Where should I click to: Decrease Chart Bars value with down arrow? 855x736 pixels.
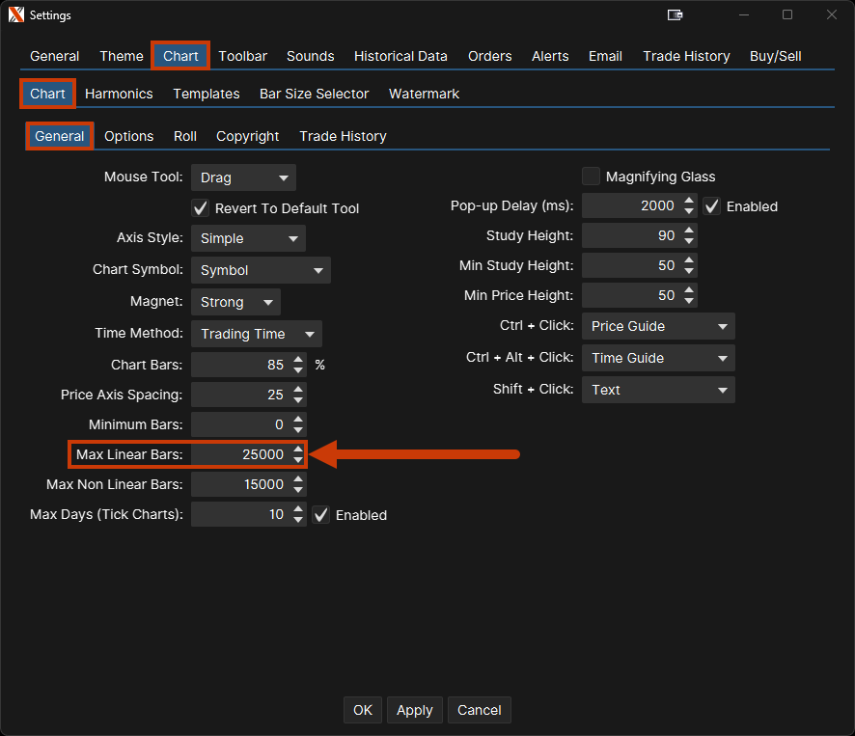[298, 370]
